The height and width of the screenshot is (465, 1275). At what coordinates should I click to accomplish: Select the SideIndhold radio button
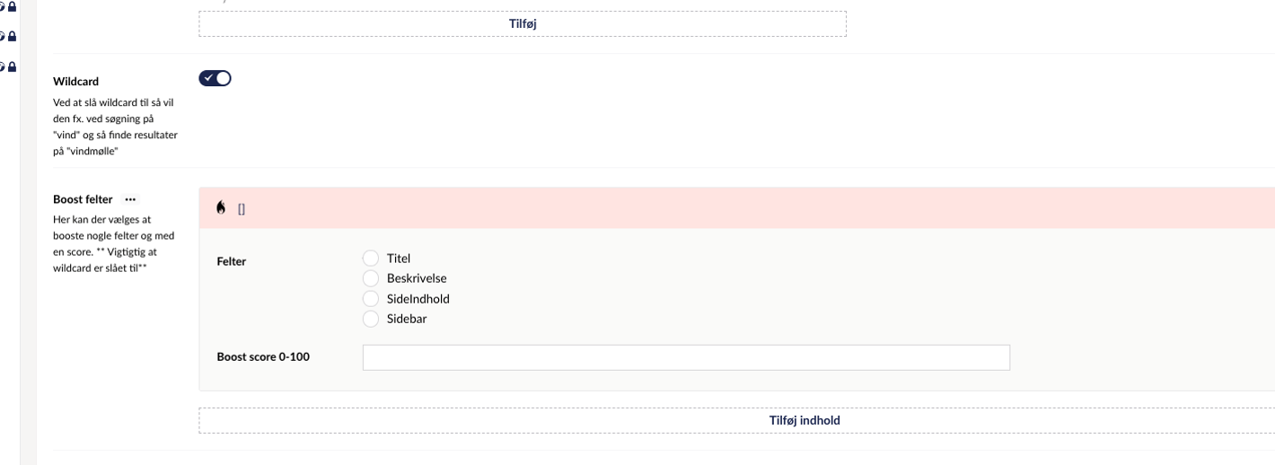coord(371,299)
